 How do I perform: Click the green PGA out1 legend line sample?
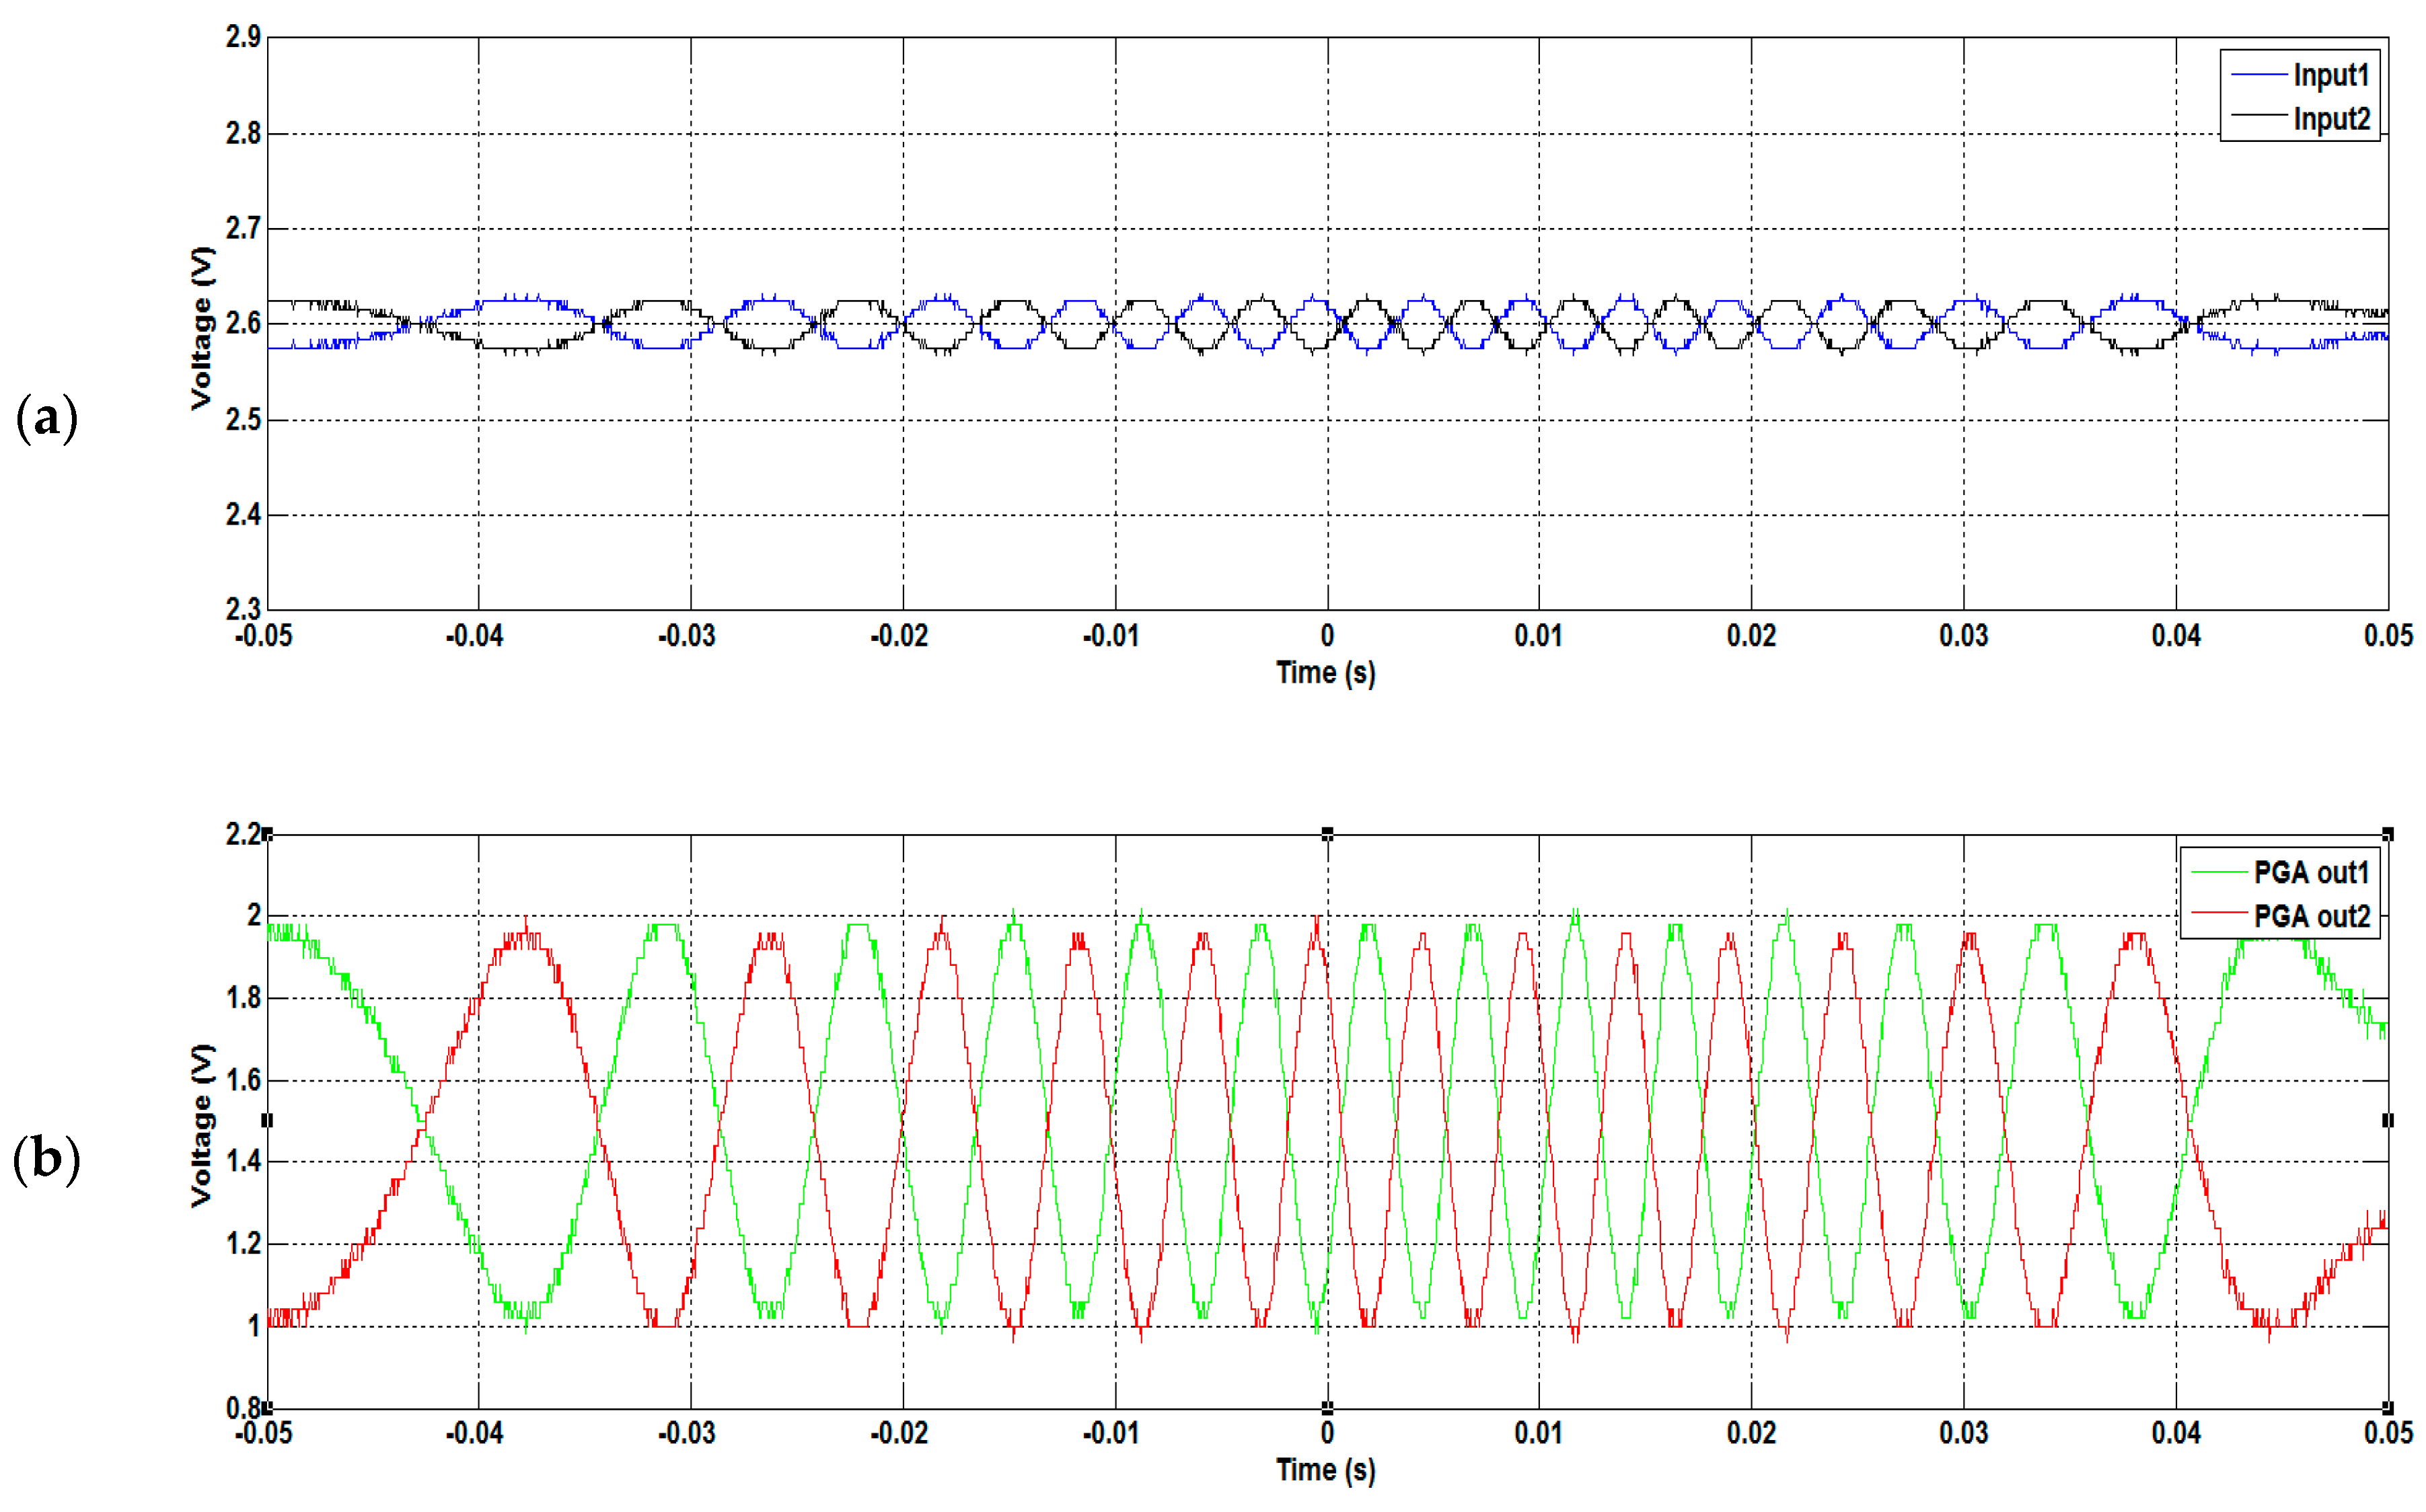2219,872
